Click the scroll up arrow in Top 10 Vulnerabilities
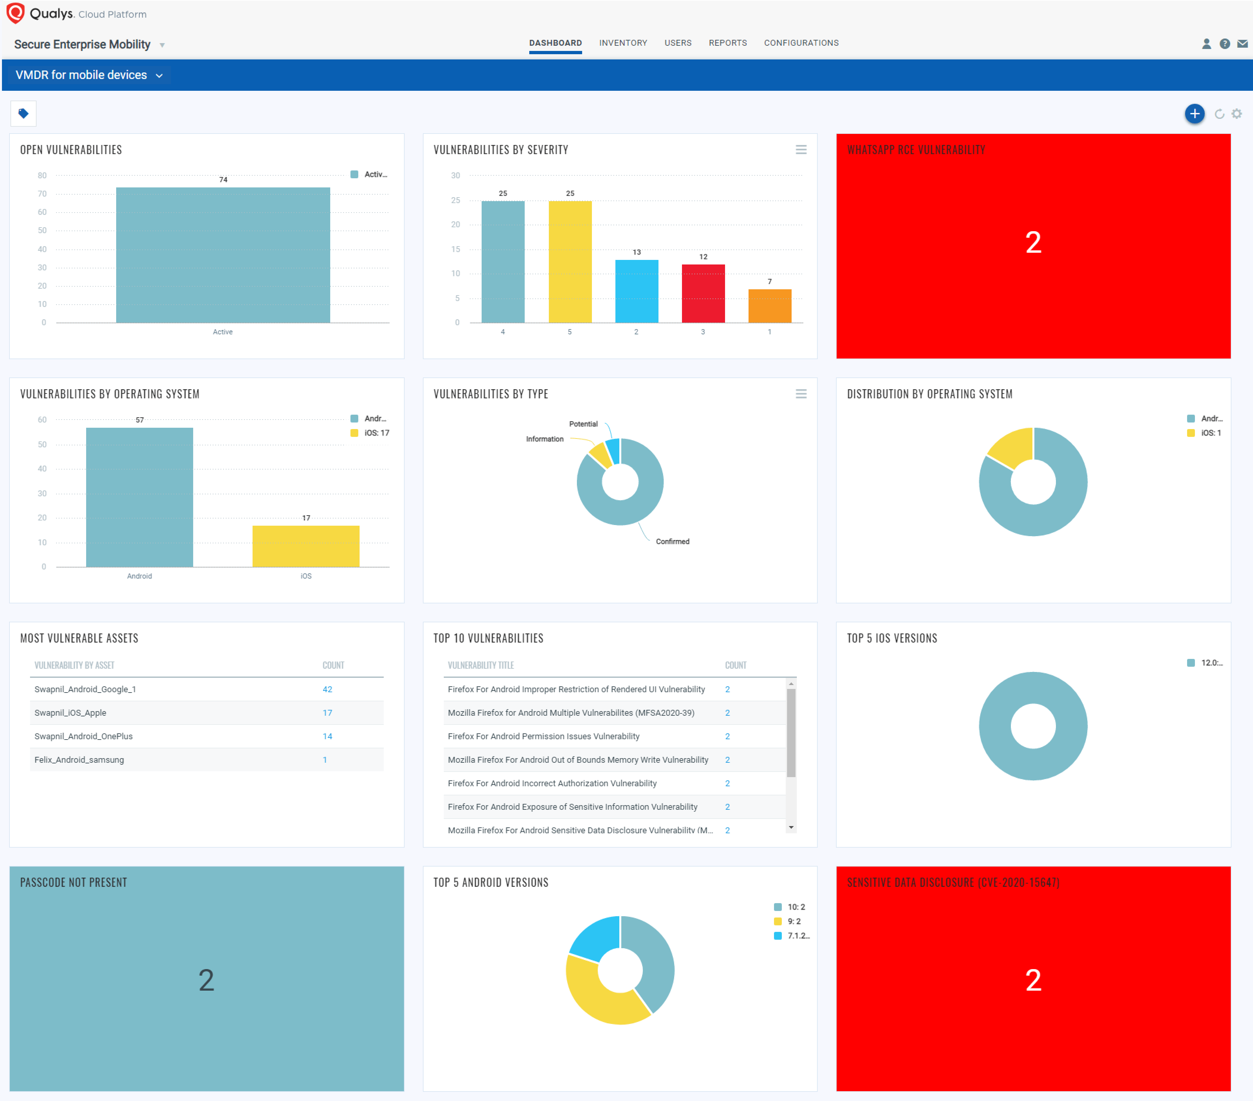Image resolution: width=1253 pixels, height=1101 pixels. [x=791, y=683]
